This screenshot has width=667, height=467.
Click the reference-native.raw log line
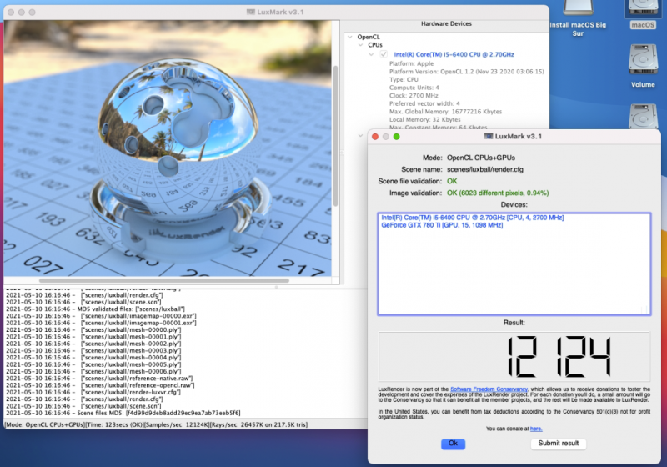click(x=99, y=379)
